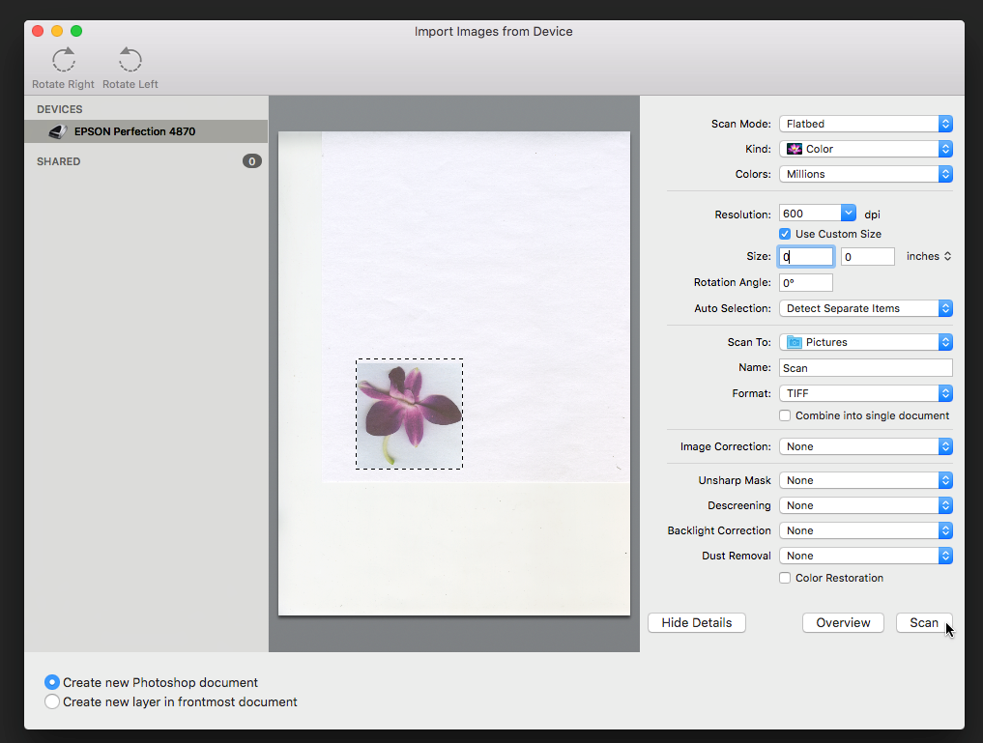Uncheck Use Custom Size checkbox
This screenshot has height=743, width=983.
click(x=785, y=234)
